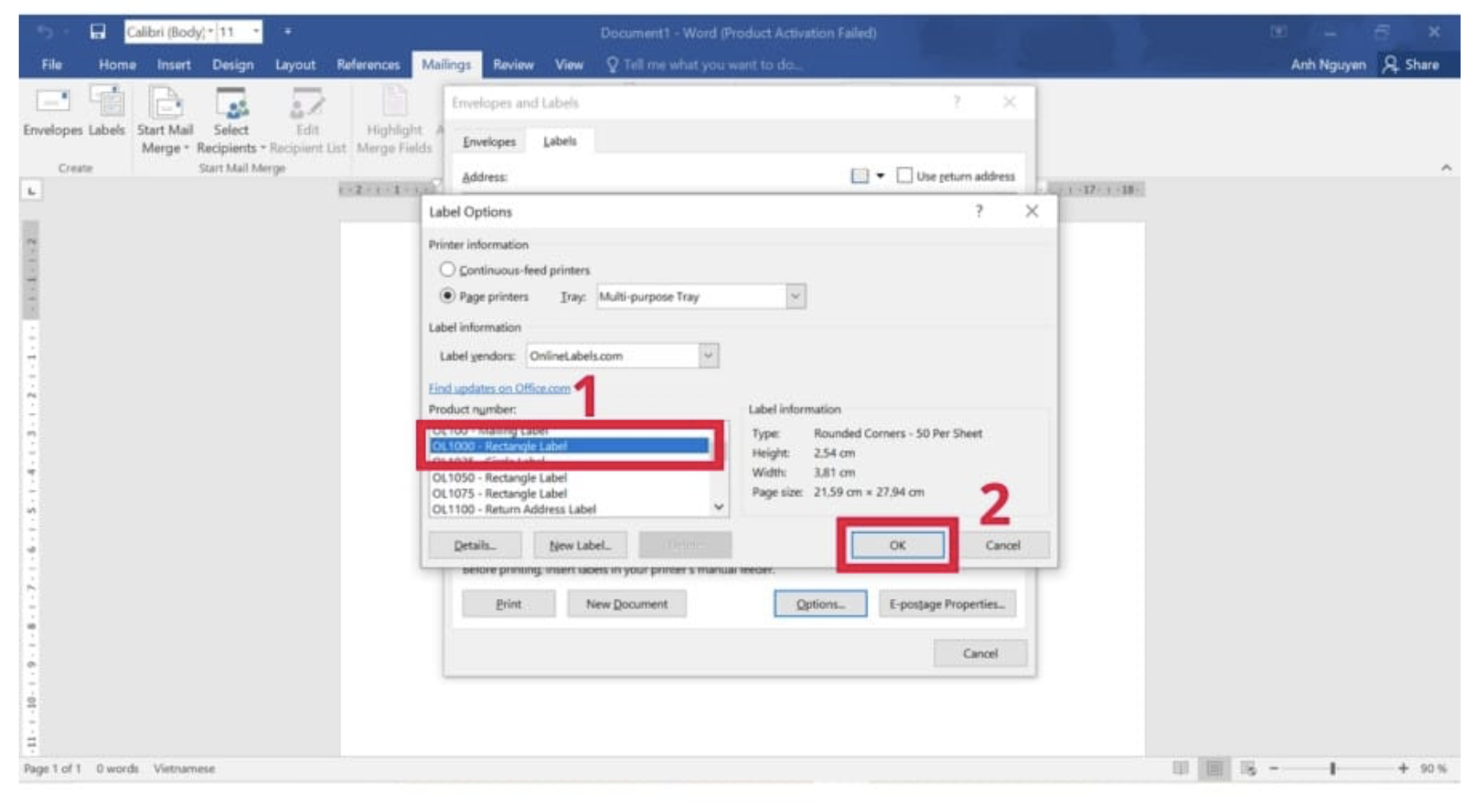Open the Label vendors dropdown
This screenshot has width=1484, height=803.
(x=708, y=356)
